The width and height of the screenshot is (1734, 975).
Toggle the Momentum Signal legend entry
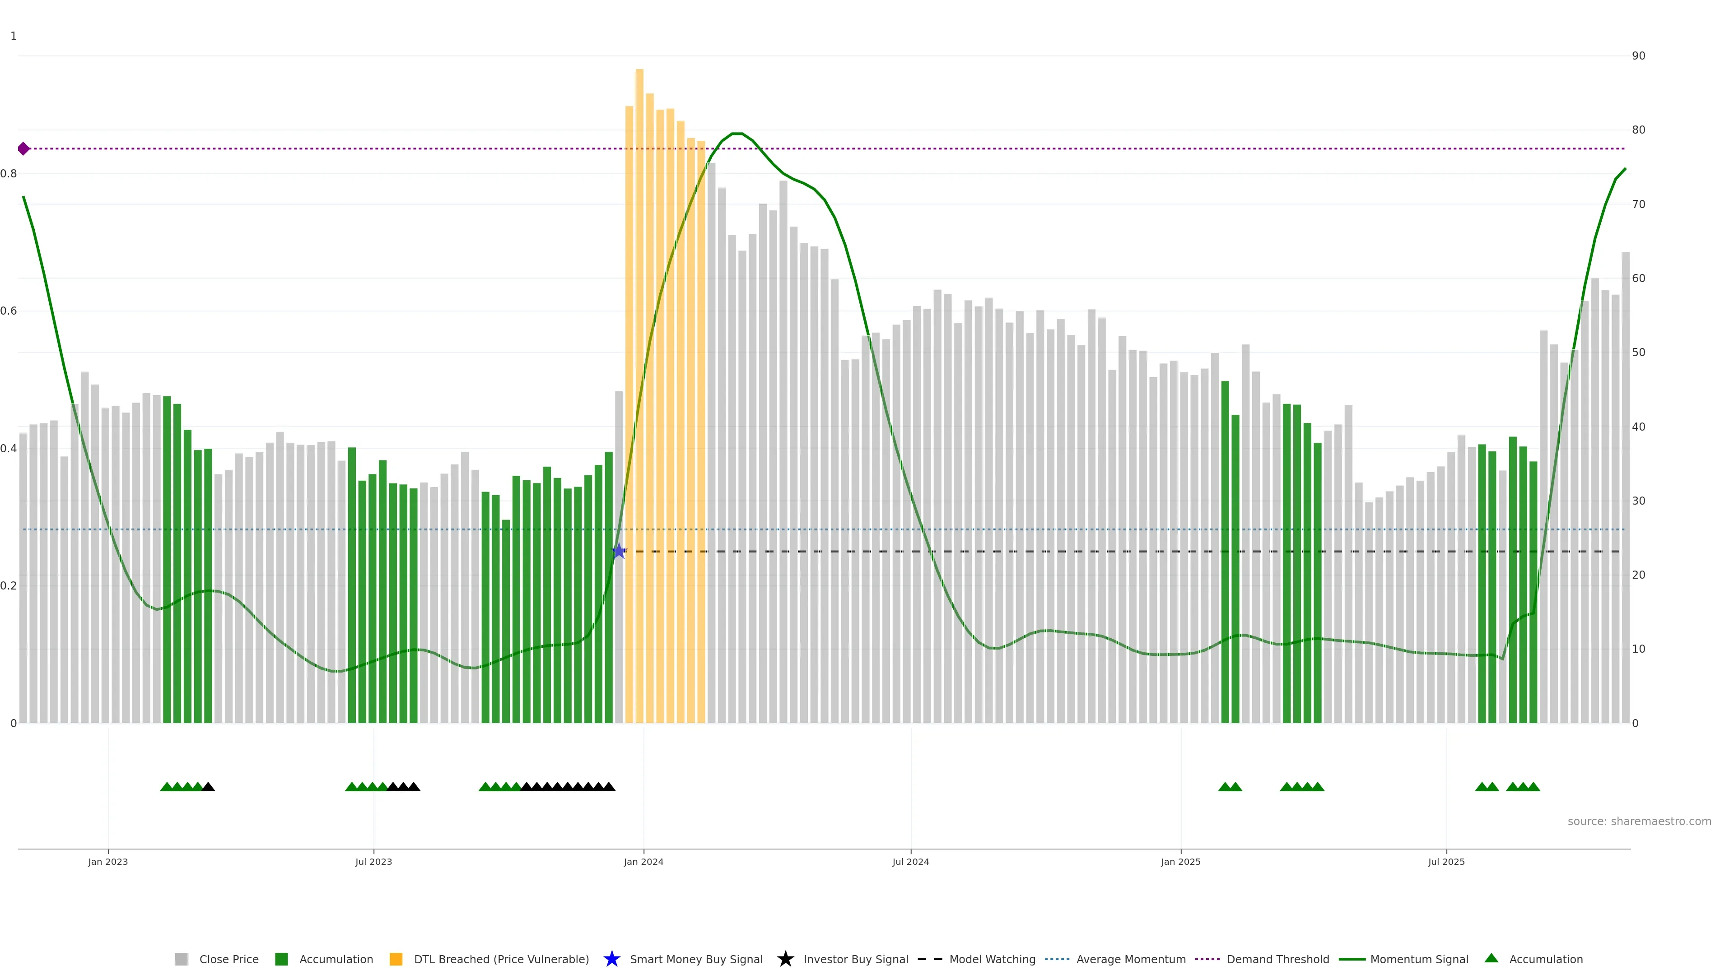[x=1419, y=959]
